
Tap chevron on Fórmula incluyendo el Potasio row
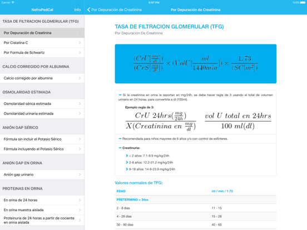point(80,149)
